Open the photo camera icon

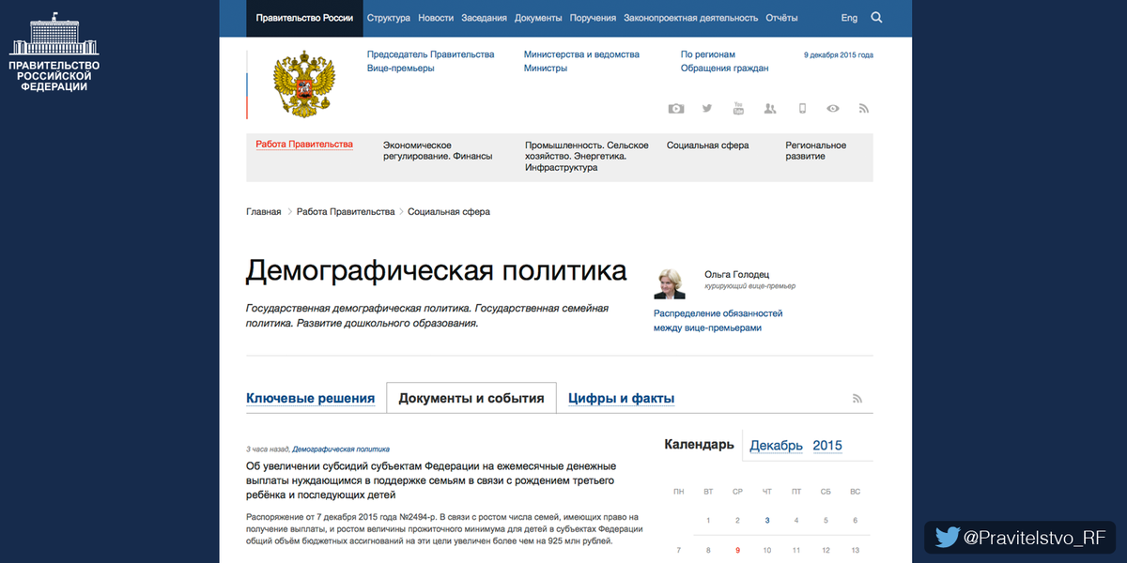(x=676, y=109)
